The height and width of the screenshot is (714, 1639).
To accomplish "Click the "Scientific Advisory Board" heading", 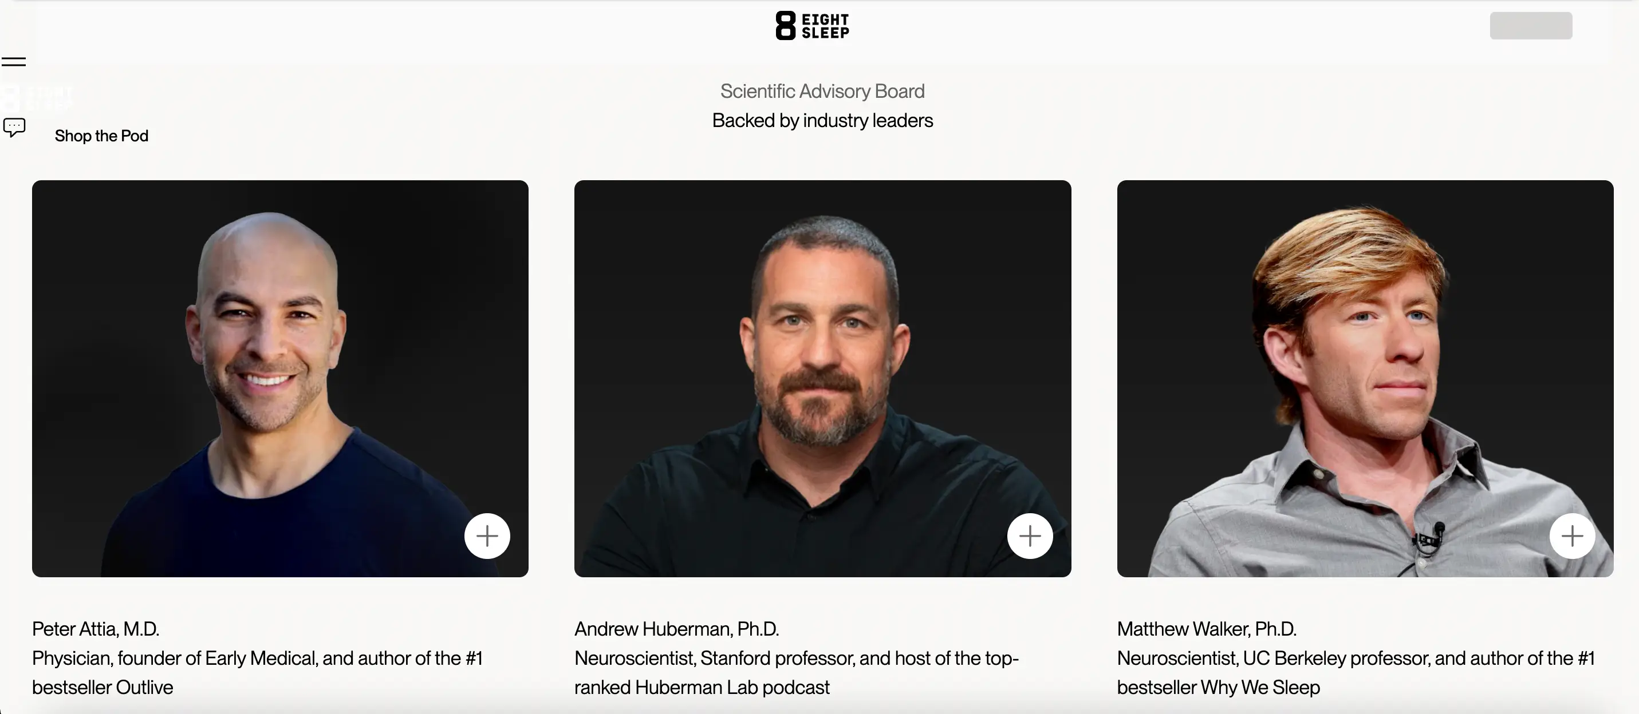I will [x=822, y=91].
